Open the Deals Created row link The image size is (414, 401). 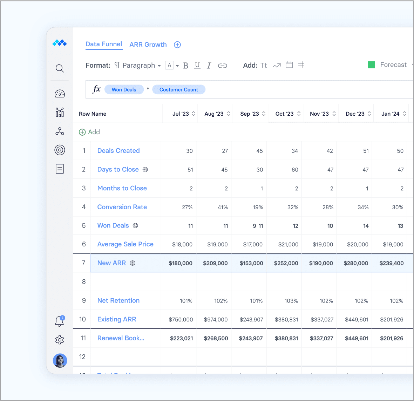tap(118, 150)
